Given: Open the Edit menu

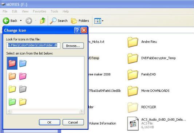Looking at the screenshot, I should tap(15, 11).
